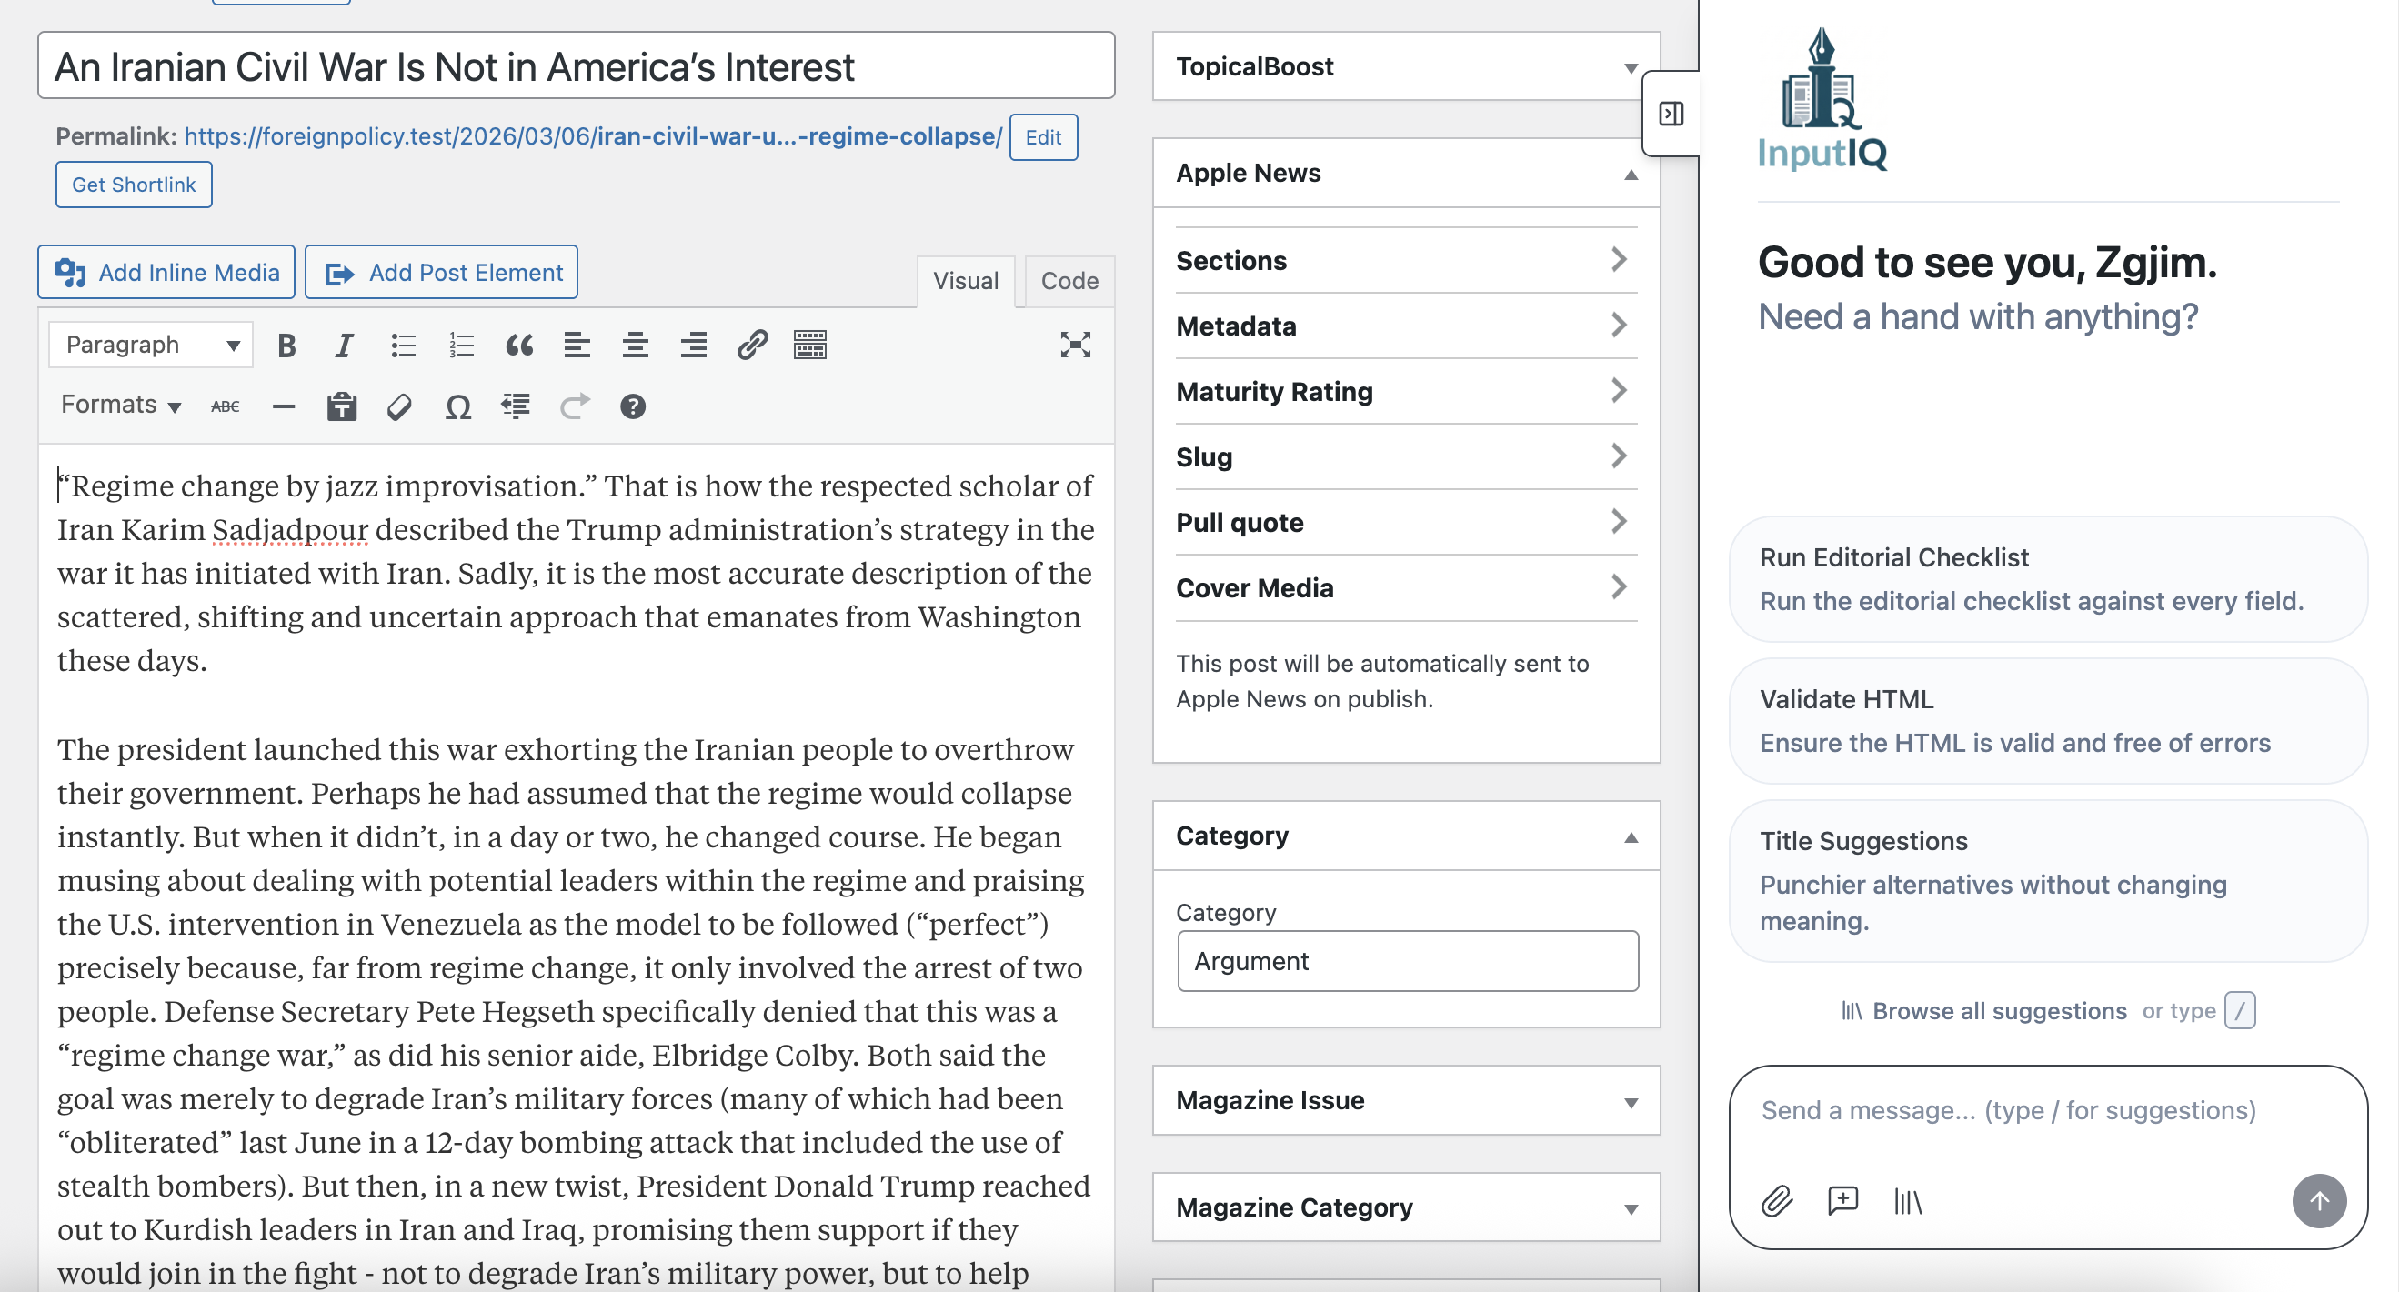
Task: Toggle the numbered list format
Action: [461, 346]
